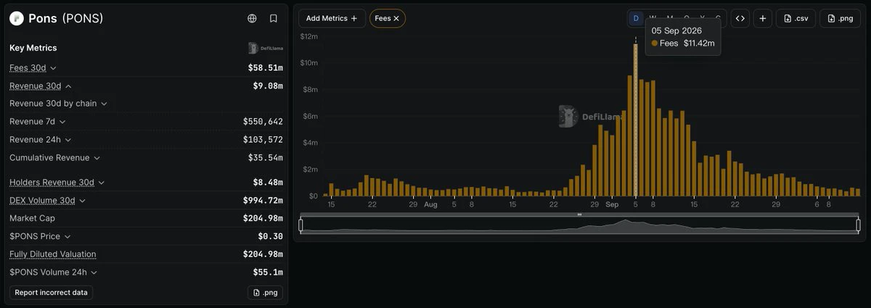Select Daily interval D
This screenshot has width=871, height=308.
click(636, 18)
